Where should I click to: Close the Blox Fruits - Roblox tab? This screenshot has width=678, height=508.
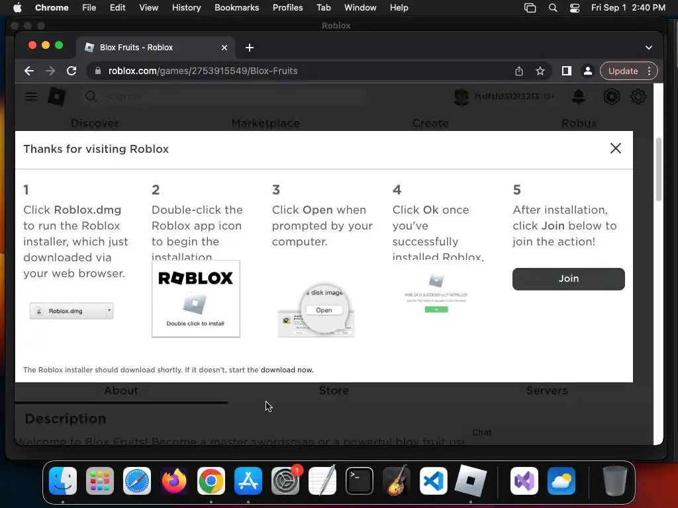(224, 48)
